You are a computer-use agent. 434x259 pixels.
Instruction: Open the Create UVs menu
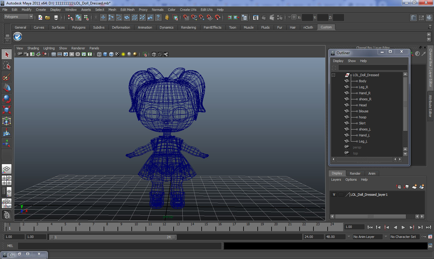pyautogui.click(x=188, y=10)
